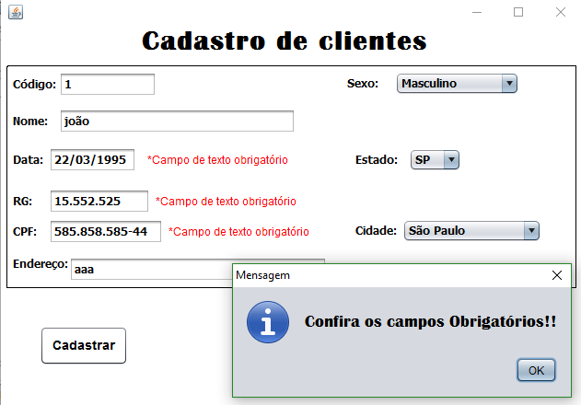Image resolution: width=581 pixels, height=405 pixels.
Task: Click the Nome field containing joão
Action: click(177, 121)
